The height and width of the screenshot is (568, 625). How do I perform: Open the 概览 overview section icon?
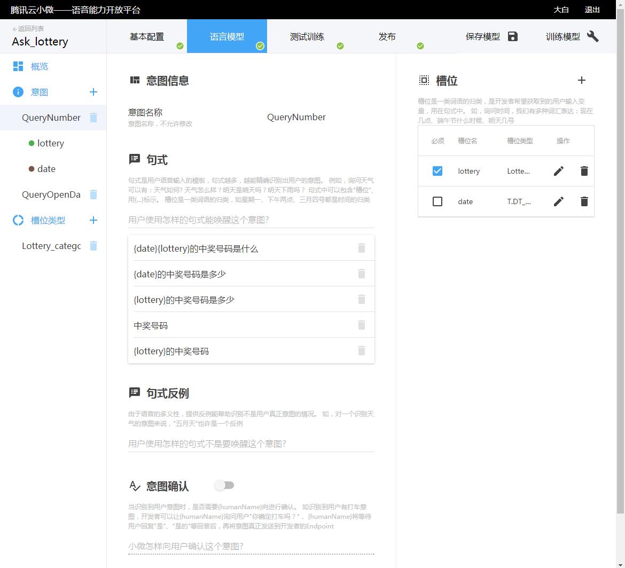pos(18,66)
